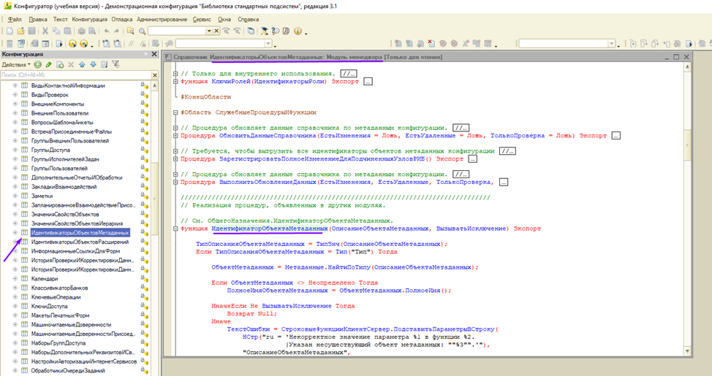Click the Paste clipboard icon
712x376 pixels.
click(x=67, y=31)
